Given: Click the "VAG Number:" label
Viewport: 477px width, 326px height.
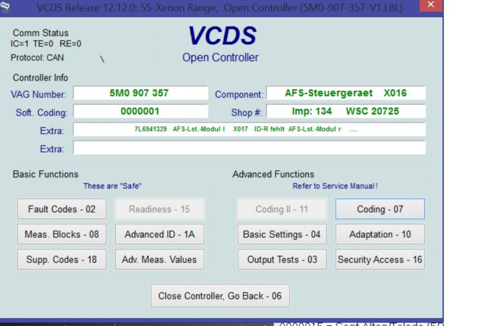Looking at the screenshot, I should point(38,95).
